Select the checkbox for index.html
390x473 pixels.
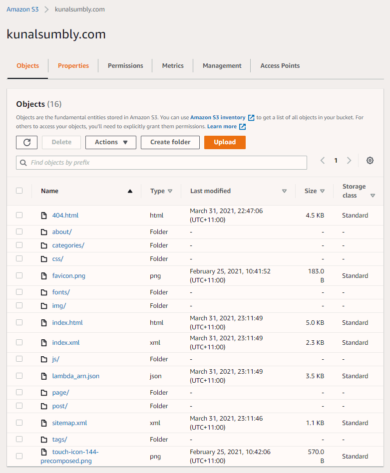[19, 322]
